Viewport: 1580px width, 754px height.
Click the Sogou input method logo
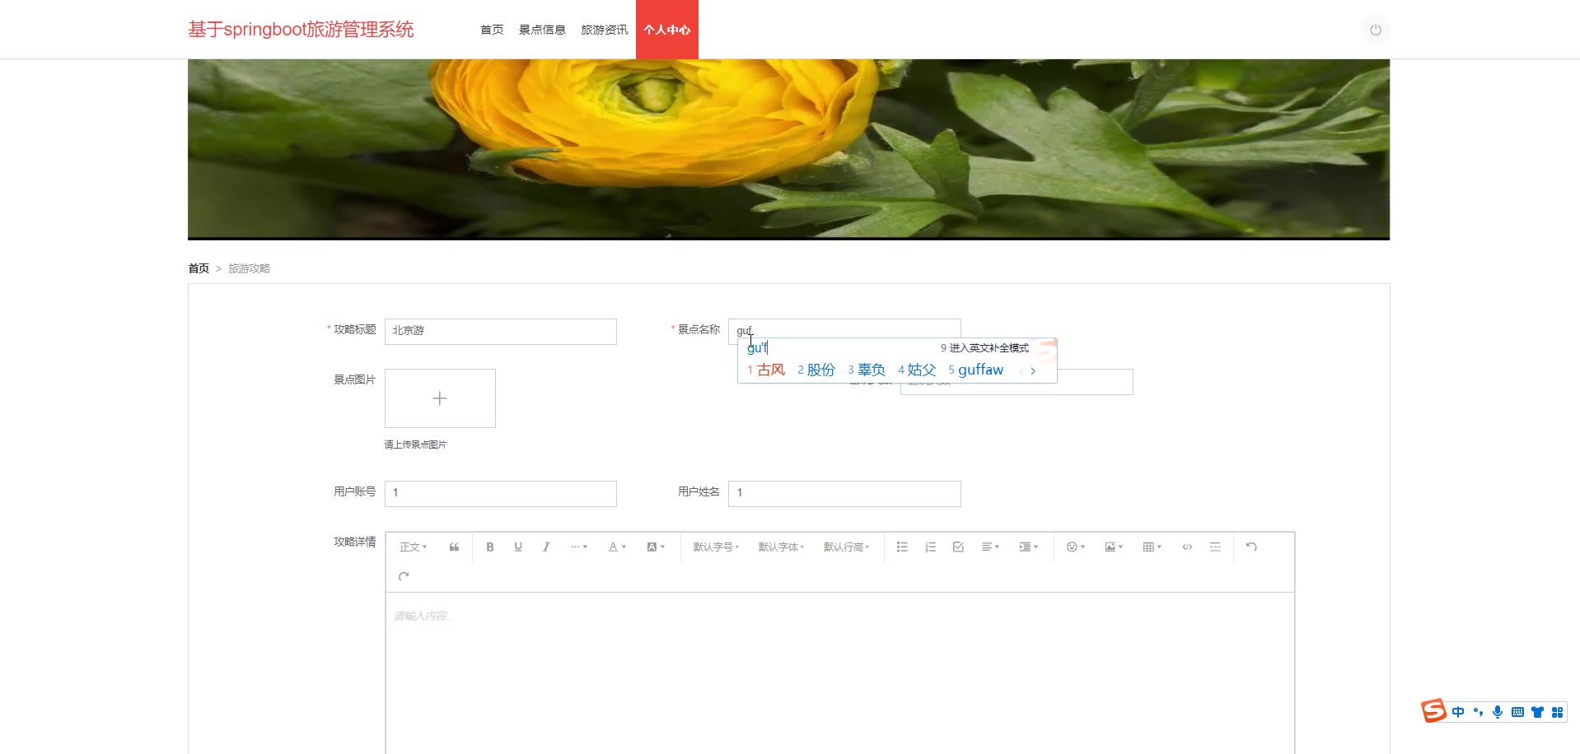pyautogui.click(x=1433, y=710)
